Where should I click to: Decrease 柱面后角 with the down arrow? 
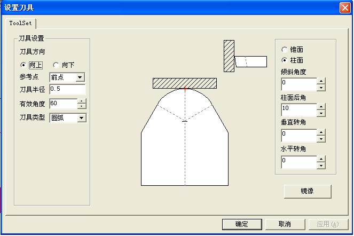coord(321,113)
